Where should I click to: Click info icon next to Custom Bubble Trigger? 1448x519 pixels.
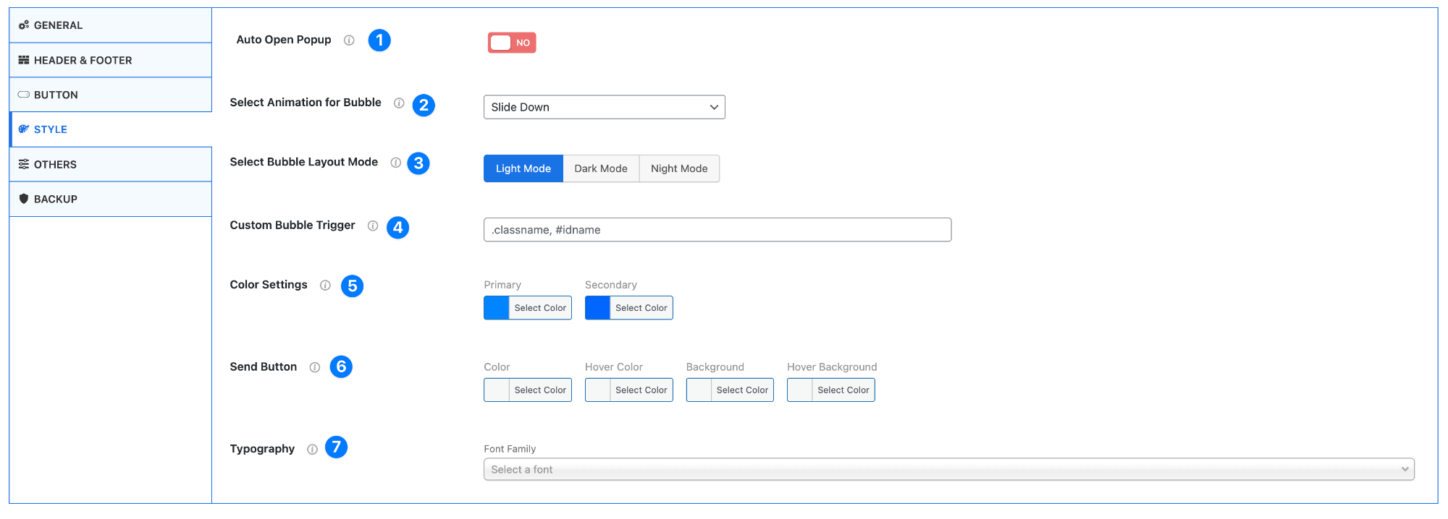coord(373,226)
